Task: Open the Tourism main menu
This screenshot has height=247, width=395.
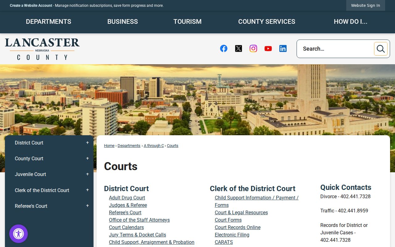Action: [x=187, y=22]
